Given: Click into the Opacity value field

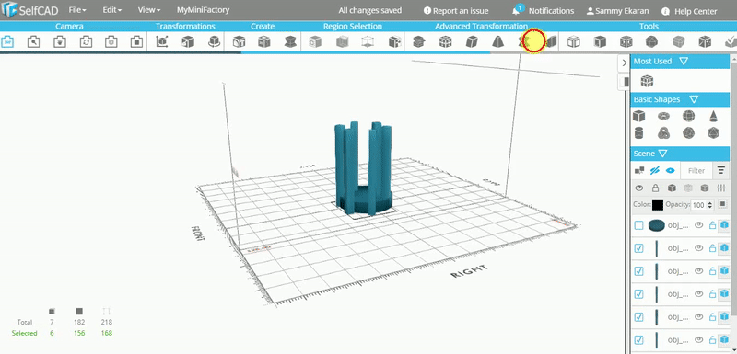Looking at the screenshot, I should tap(699, 205).
